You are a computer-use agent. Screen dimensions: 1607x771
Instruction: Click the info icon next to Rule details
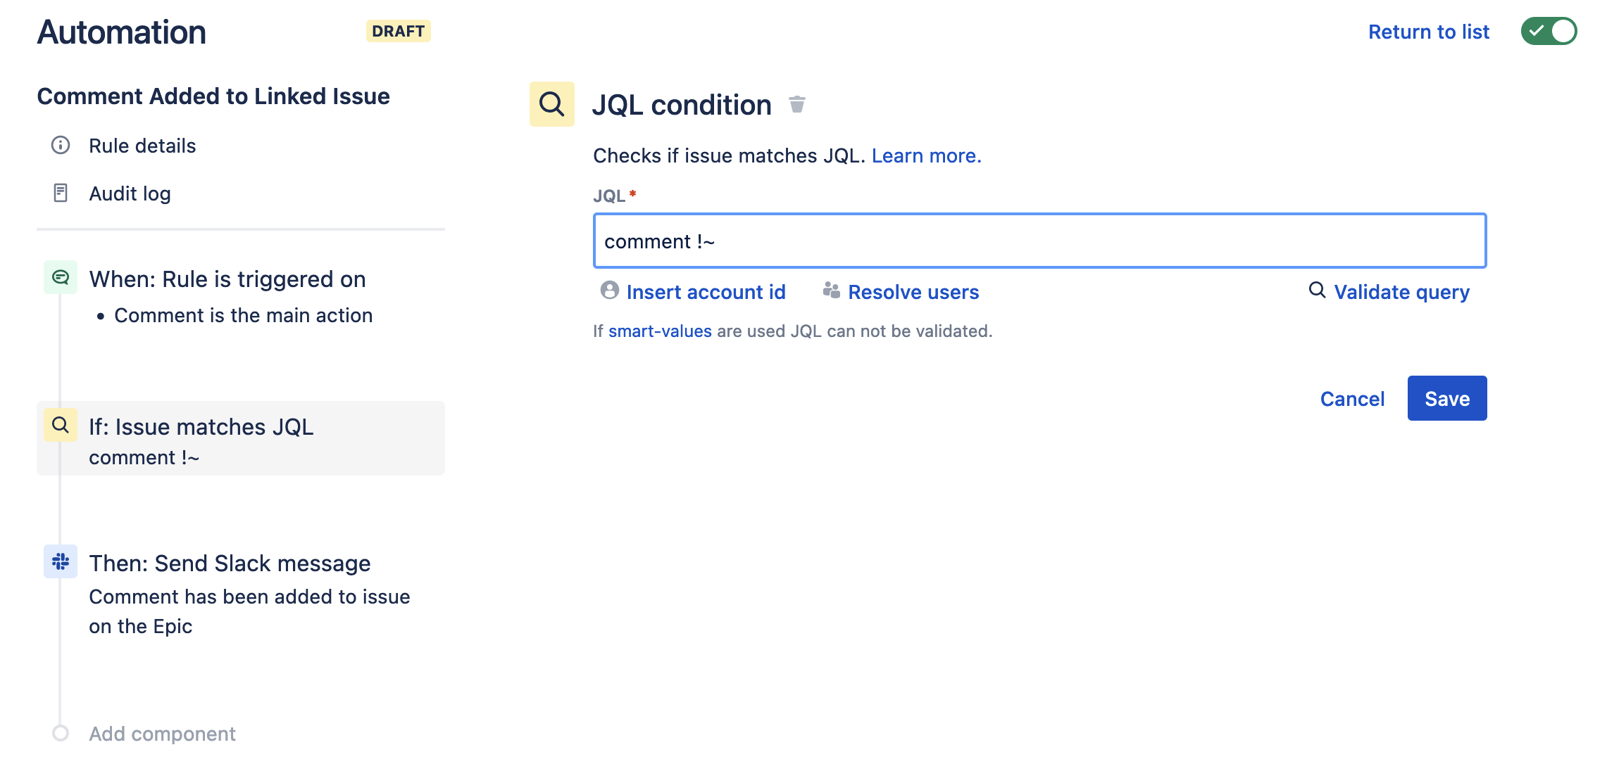[61, 145]
